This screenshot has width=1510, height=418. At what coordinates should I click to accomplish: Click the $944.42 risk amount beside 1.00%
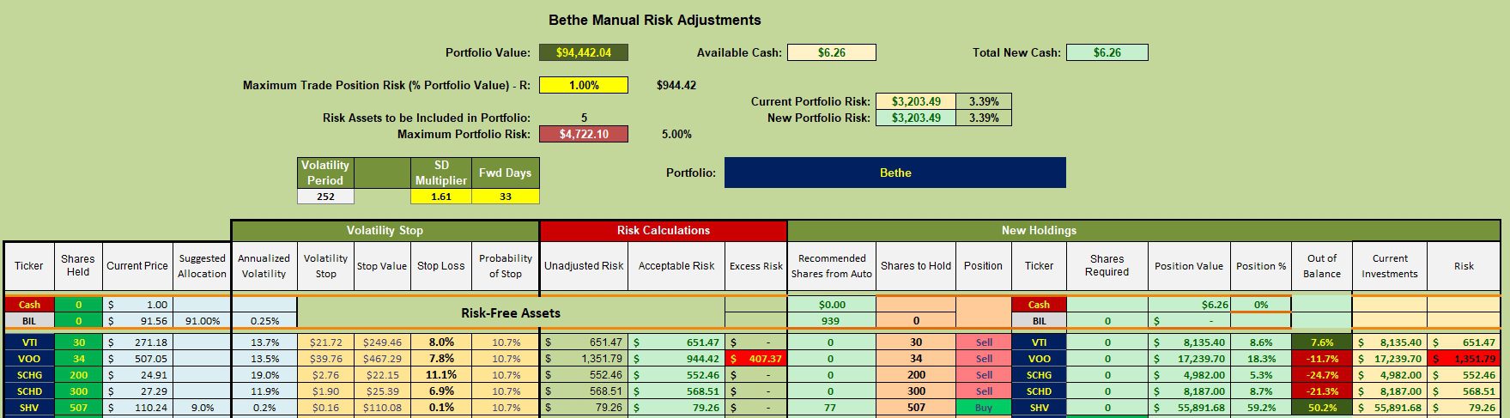(676, 85)
